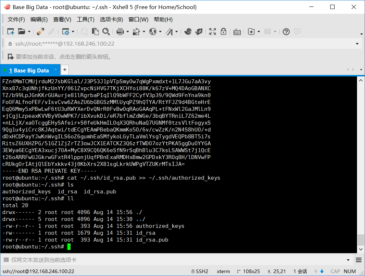Expand the Properties dropdown arrow
This screenshot has width=365, height=276.
73,32
